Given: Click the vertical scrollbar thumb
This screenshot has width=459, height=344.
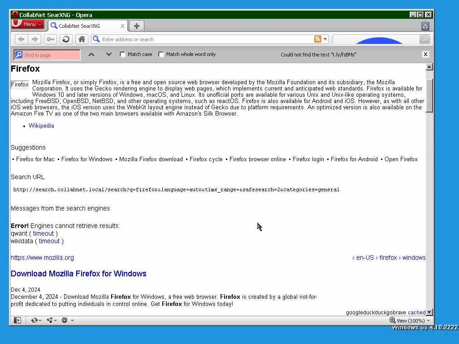Looking at the screenshot, I should pyautogui.click(x=429, y=95).
